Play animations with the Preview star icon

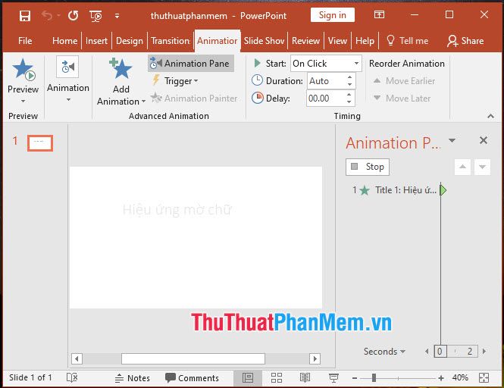pyautogui.click(x=23, y=70)
